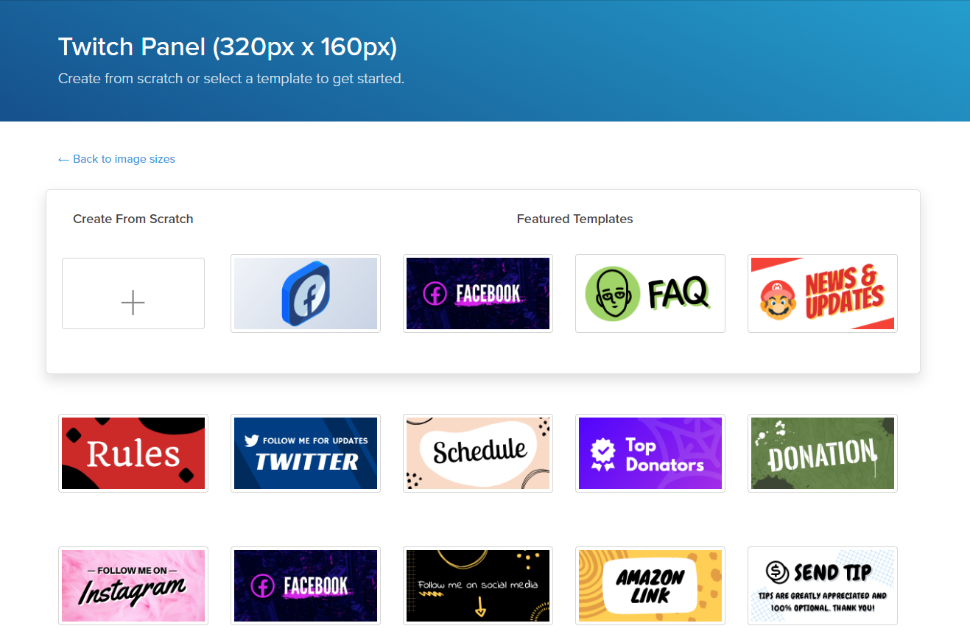Select the Follow me on social media template
The height and width of the screenshot is (637, 970).
477,585
